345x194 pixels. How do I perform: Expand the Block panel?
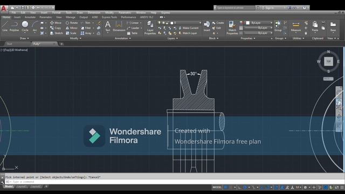[x=213, y=38]
